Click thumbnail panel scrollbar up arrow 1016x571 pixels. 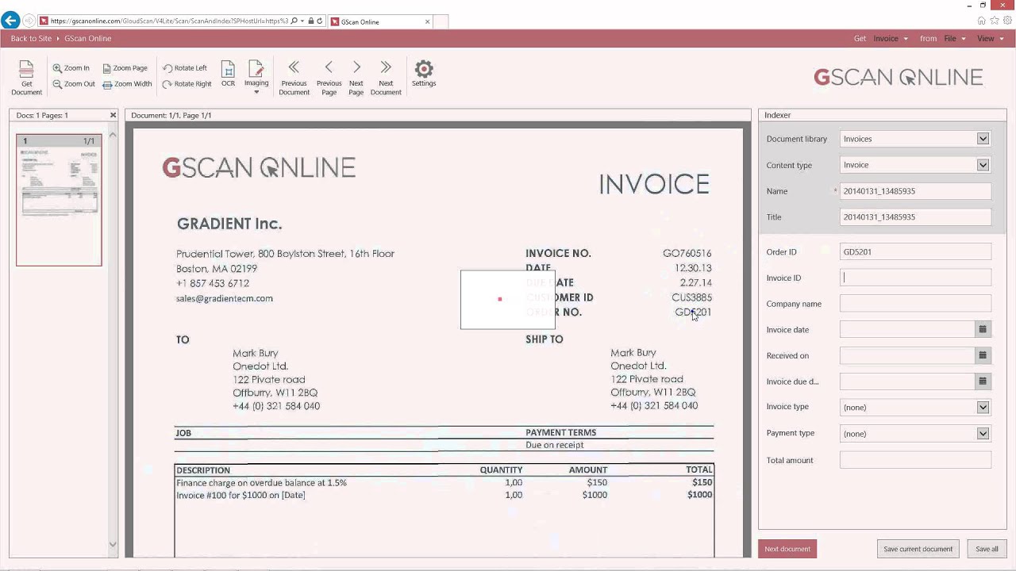[113, 135]
